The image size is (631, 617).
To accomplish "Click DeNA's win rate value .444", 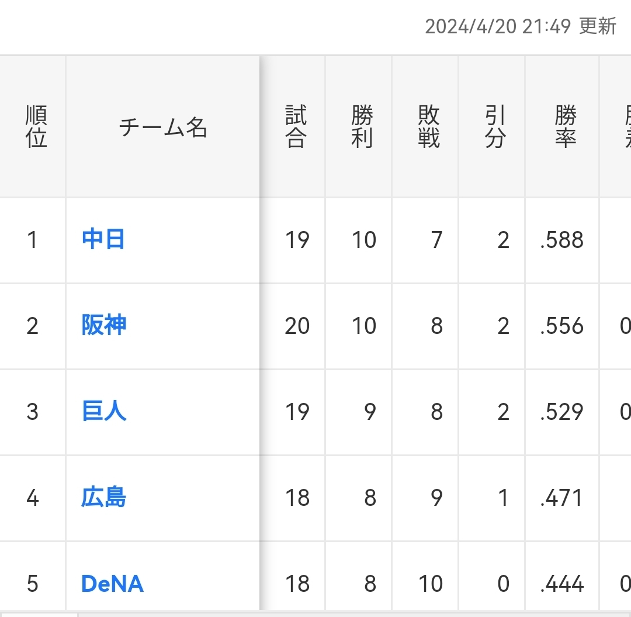I will [561, 584].
